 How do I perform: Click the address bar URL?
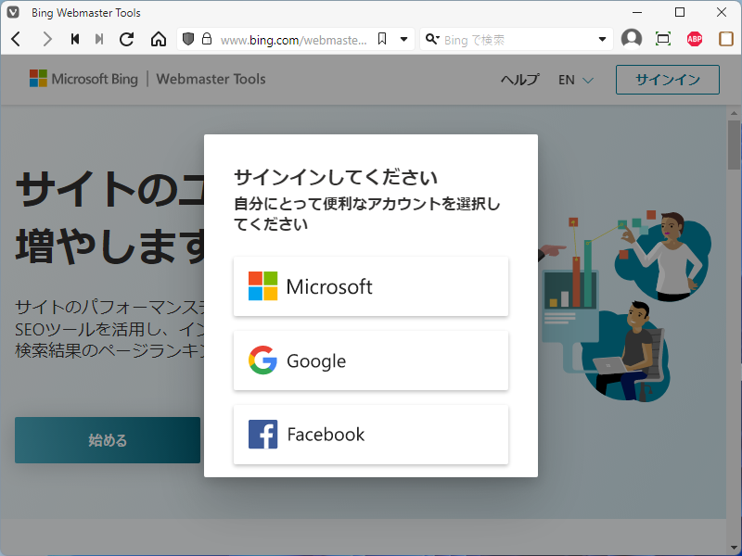pyautogui.click(x=293, y=40)
